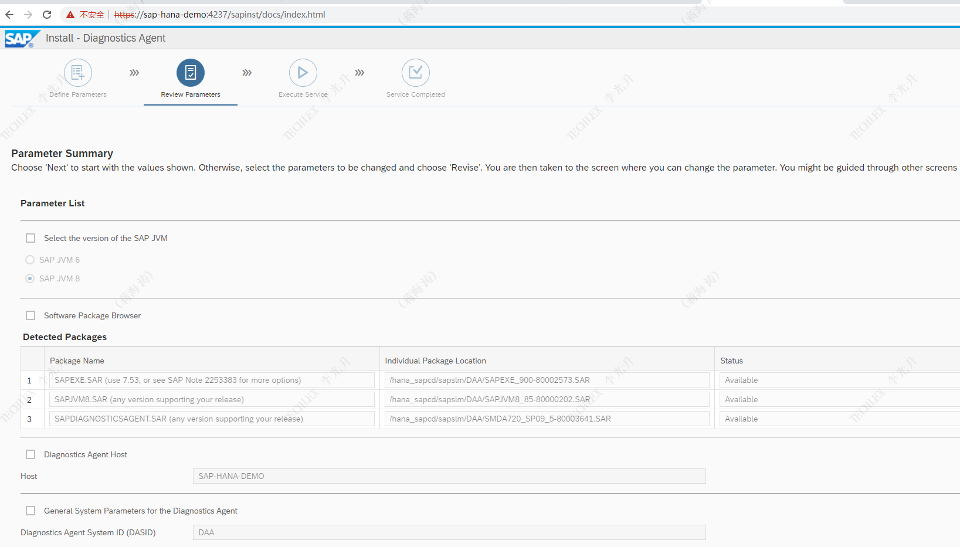
Task: Tick the Software Package Browser checkbox
Action: (30, 315)
